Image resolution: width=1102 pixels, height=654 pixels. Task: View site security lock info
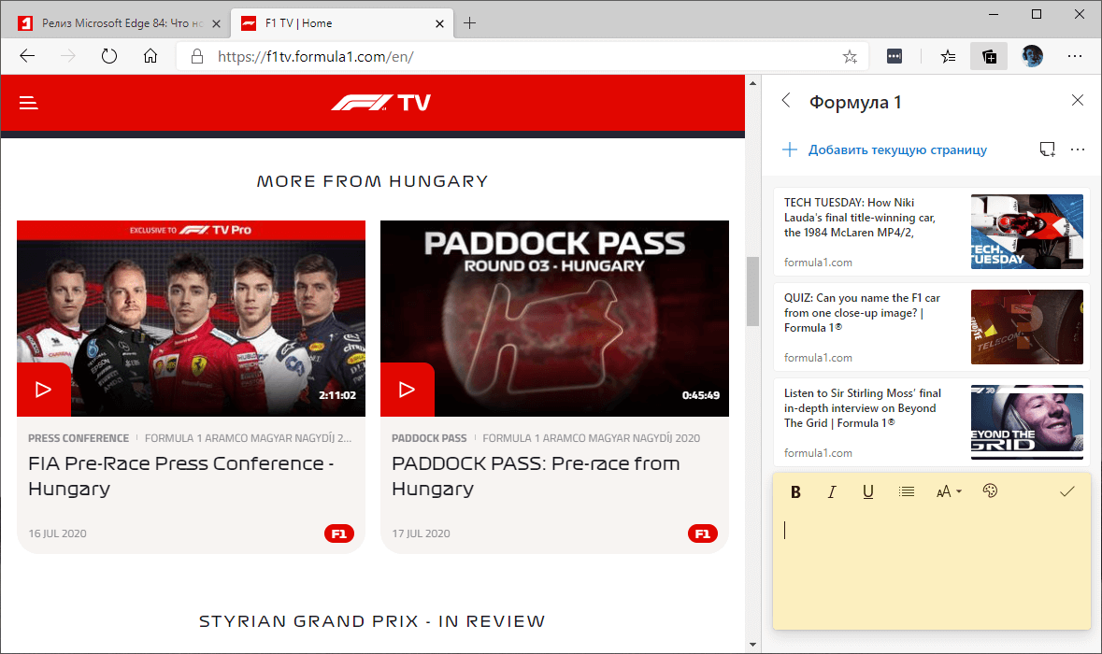[x=197, y=56]
